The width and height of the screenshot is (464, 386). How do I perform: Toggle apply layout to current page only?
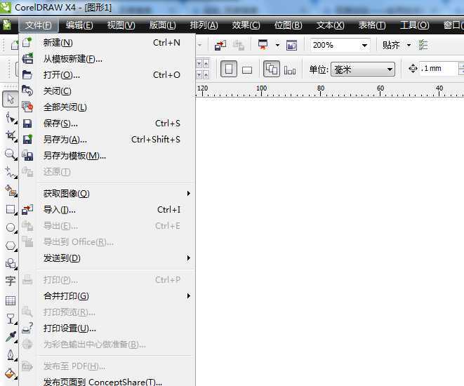tap(290, 70)
